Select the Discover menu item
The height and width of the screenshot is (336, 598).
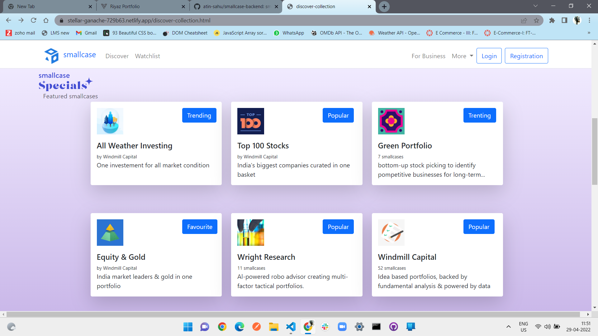[x=117, y=56]
